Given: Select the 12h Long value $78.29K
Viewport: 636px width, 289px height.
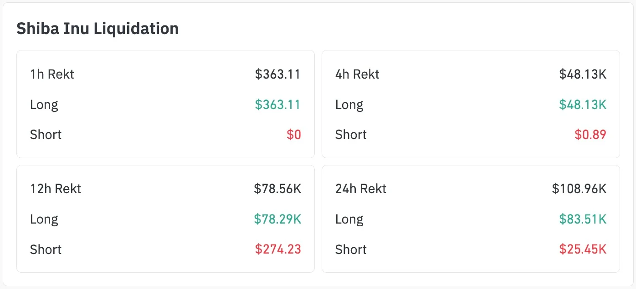Looking at the screenshot, I should pos(277,219).
